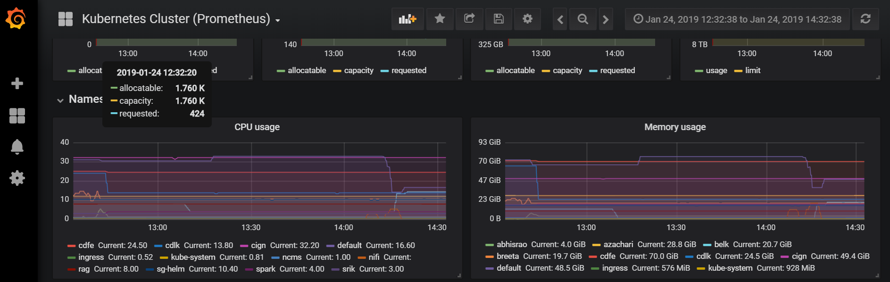Click the red color swatch beside cdfe in CPU legend
The height and width of the screenshot is (282, 890).
(x=72, y=246)
